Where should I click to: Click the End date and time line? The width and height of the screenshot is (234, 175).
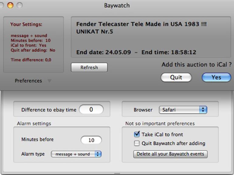[136, 52]
